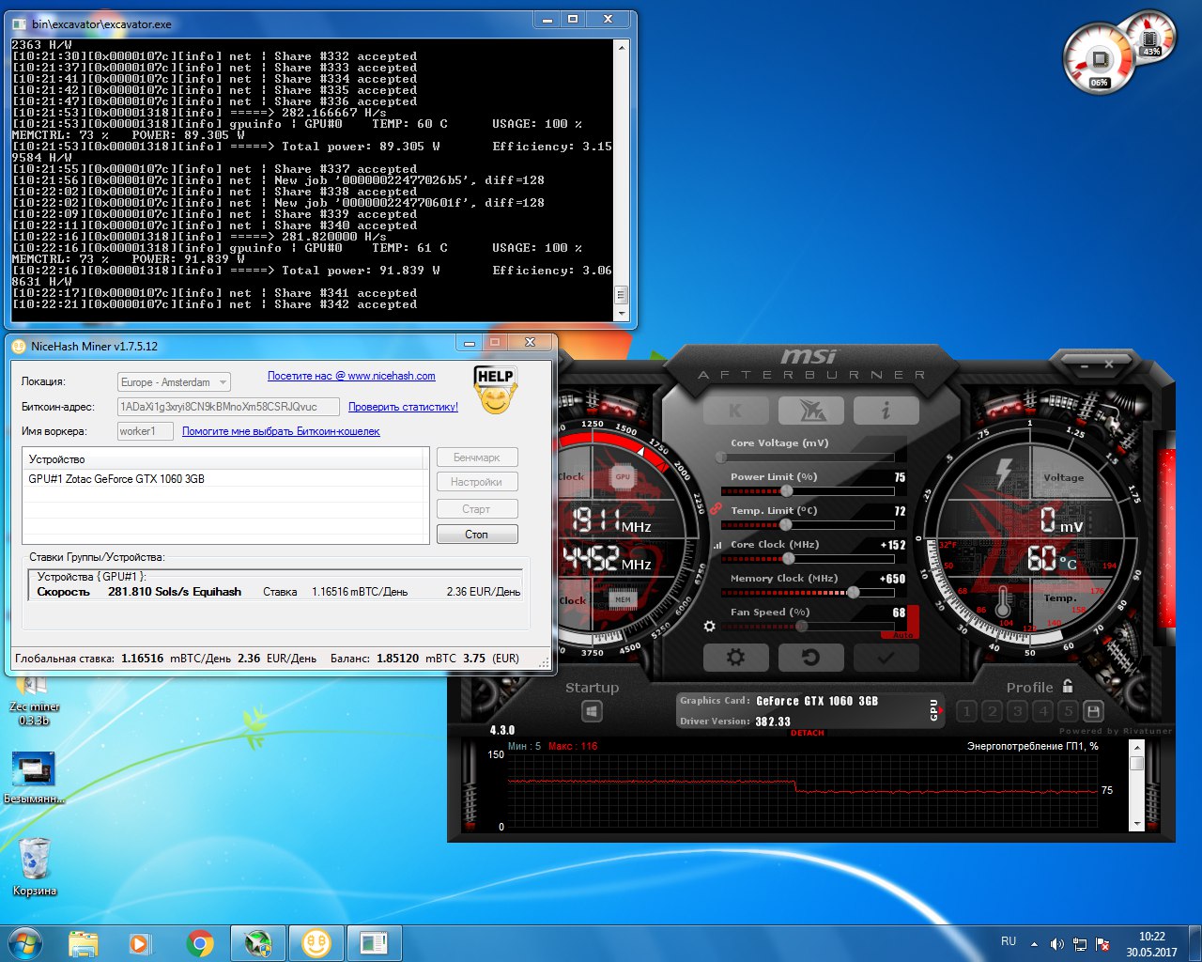Image resolution: width=1202 pixels, height=962 pixels.
Task: Click the GPU icon on the left gauge
Action: click(x=623, y=476)
